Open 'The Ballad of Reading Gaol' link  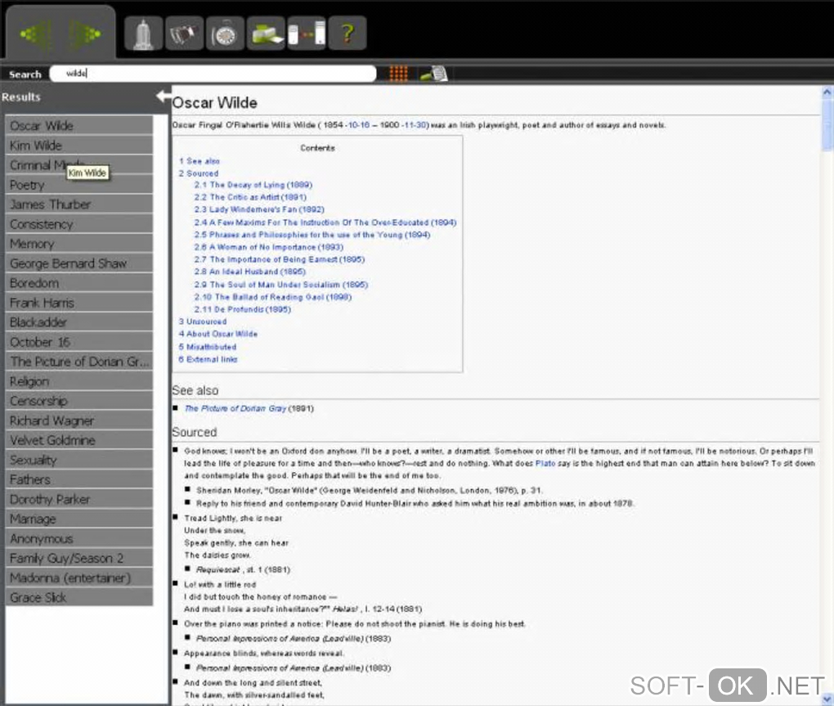pyautogui.click(x=273, y=297)
